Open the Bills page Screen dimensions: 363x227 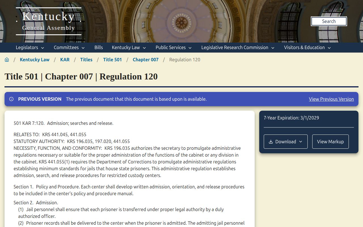coord(99,47)
